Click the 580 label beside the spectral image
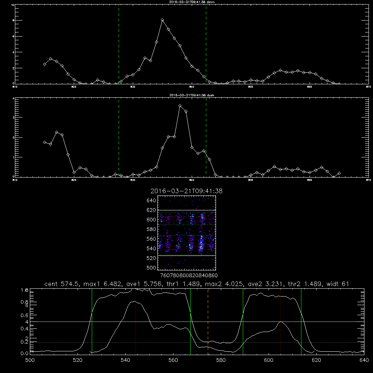The width and height of the screenshot is (373, 373). pos(151,229)
